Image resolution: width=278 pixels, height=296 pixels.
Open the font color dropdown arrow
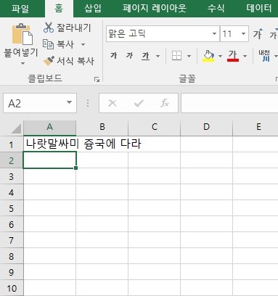point(245,57)
